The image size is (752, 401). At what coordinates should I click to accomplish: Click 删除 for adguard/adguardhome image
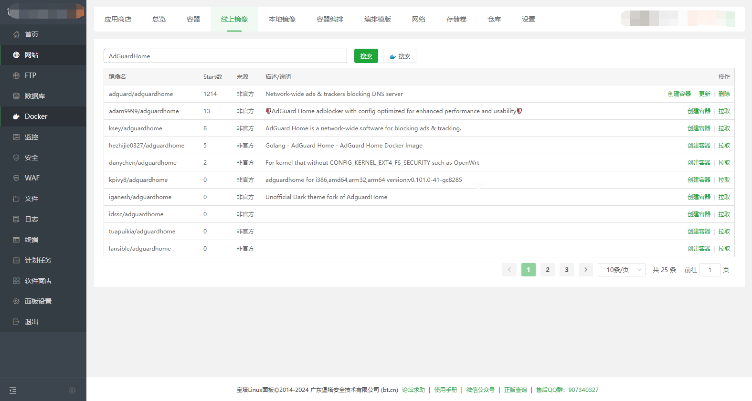pos(724,94)
